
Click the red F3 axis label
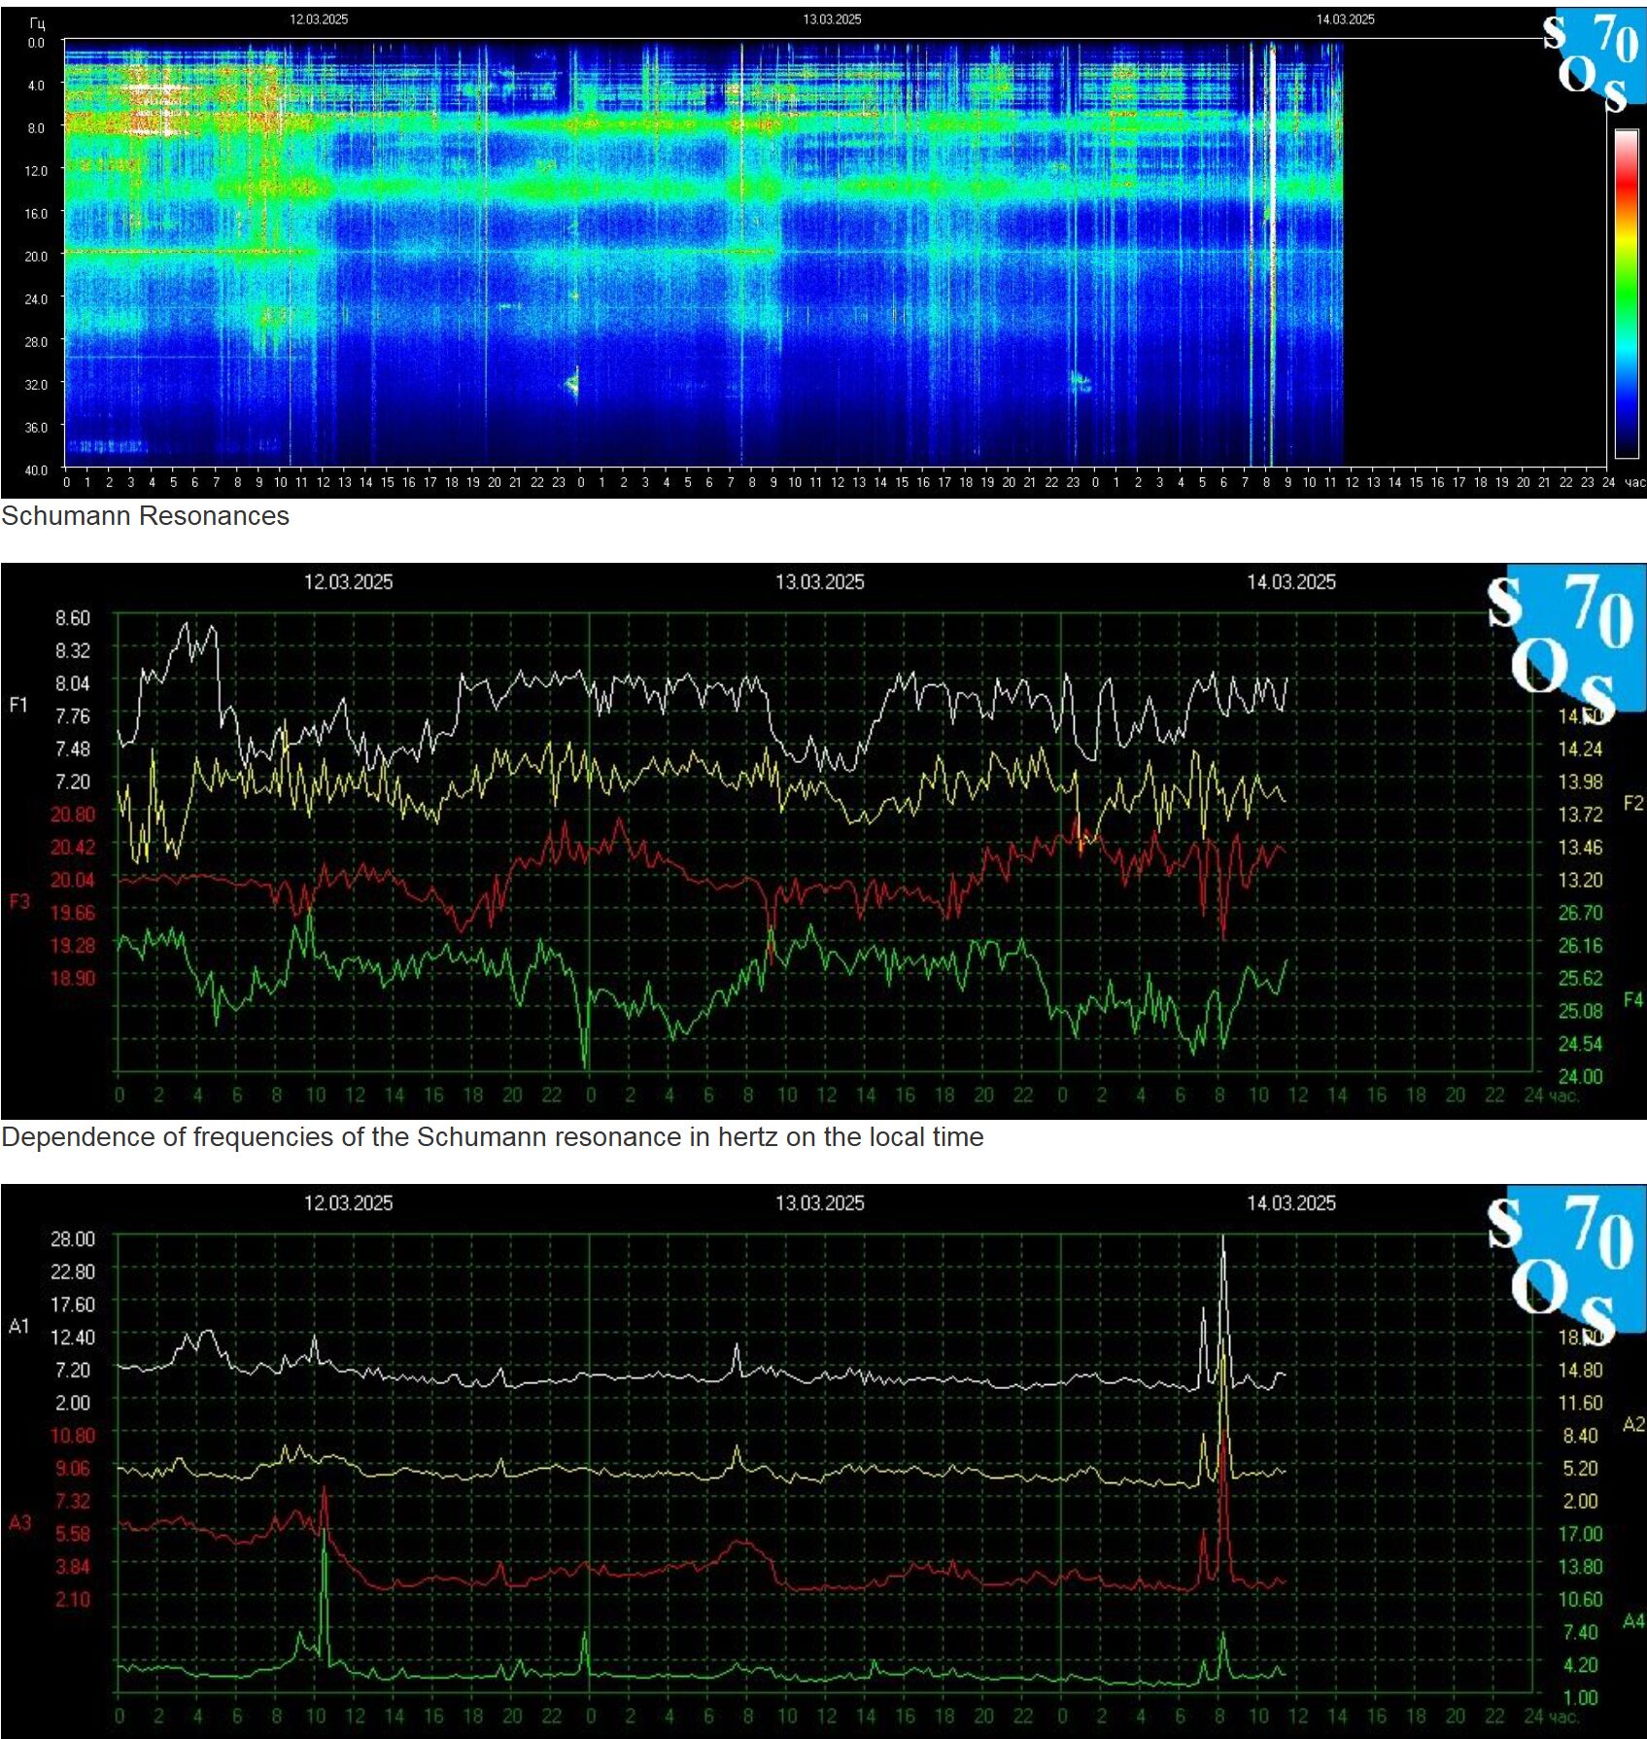click(x=19, y=901)
